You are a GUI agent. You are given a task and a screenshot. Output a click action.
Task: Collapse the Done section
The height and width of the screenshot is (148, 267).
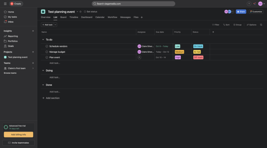43,85
